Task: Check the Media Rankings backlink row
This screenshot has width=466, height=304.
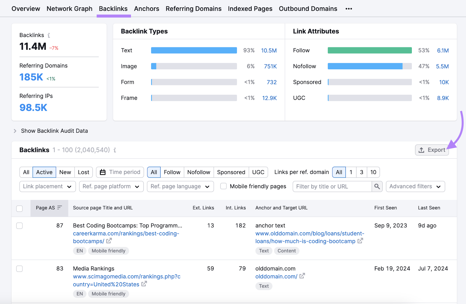Action: 19,269
